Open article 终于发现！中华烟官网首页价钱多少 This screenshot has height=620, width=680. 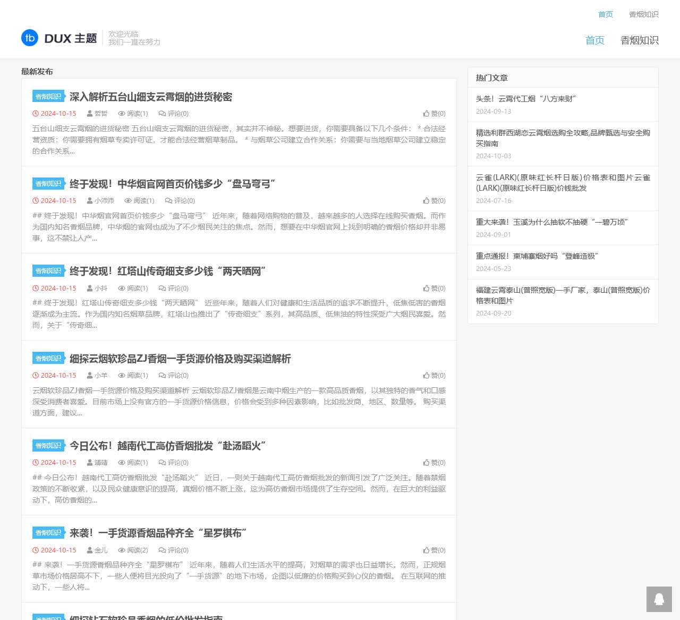(x=173, y=184)
